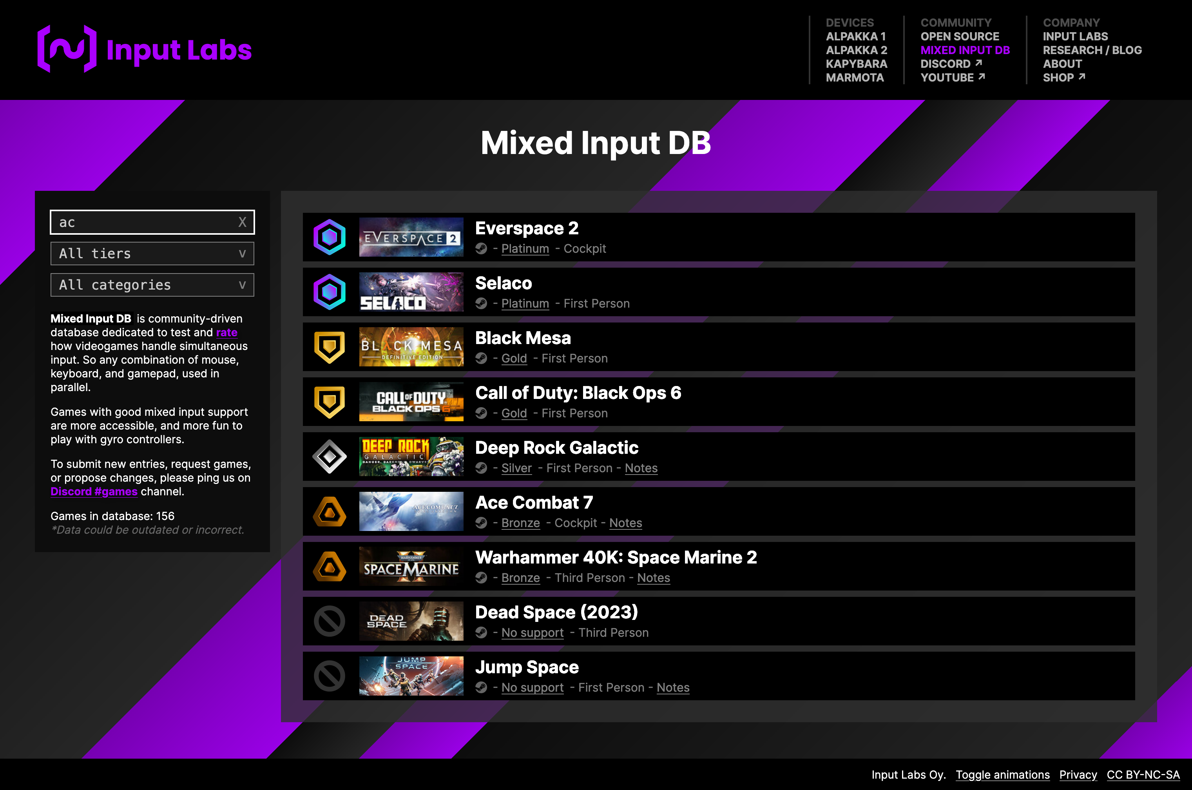Viewport: 1192px width, 790px height.
Task: Open the YouTube external link
Action: (x=953, y=78)
